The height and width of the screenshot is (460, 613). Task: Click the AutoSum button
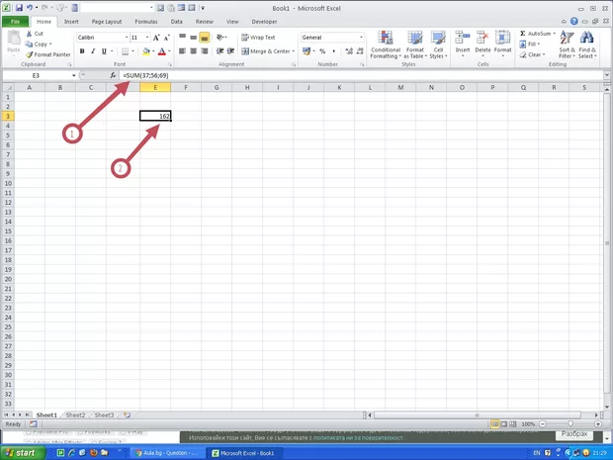point(535,34)
